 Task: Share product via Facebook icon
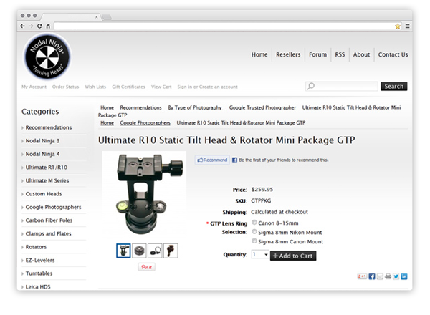coord(372,276)
